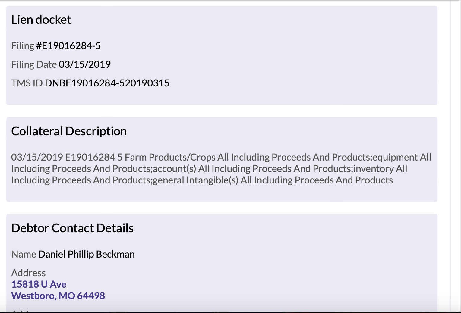The image size is (461, 313).
Task: Click the Debtor Contact Details heading
Action: 72,228
